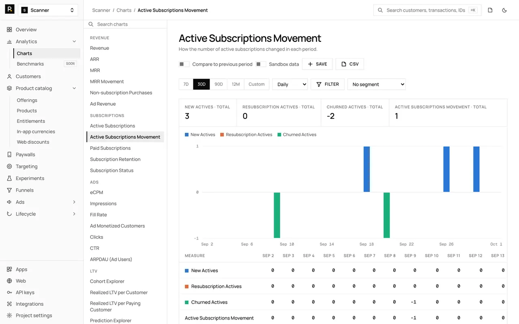Screen dimensions: 519x324
Task: Focus the Search customers, transactions, IDs field
Action: [427, 10]
